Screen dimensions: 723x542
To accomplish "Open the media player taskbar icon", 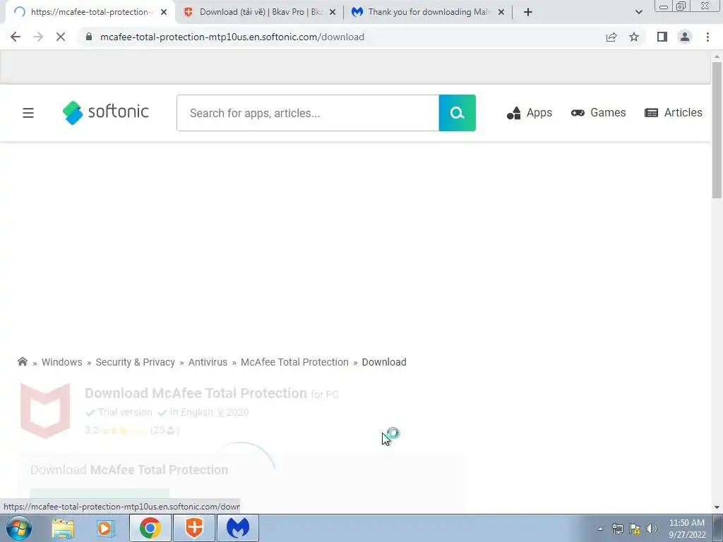I will pos(105,528).
